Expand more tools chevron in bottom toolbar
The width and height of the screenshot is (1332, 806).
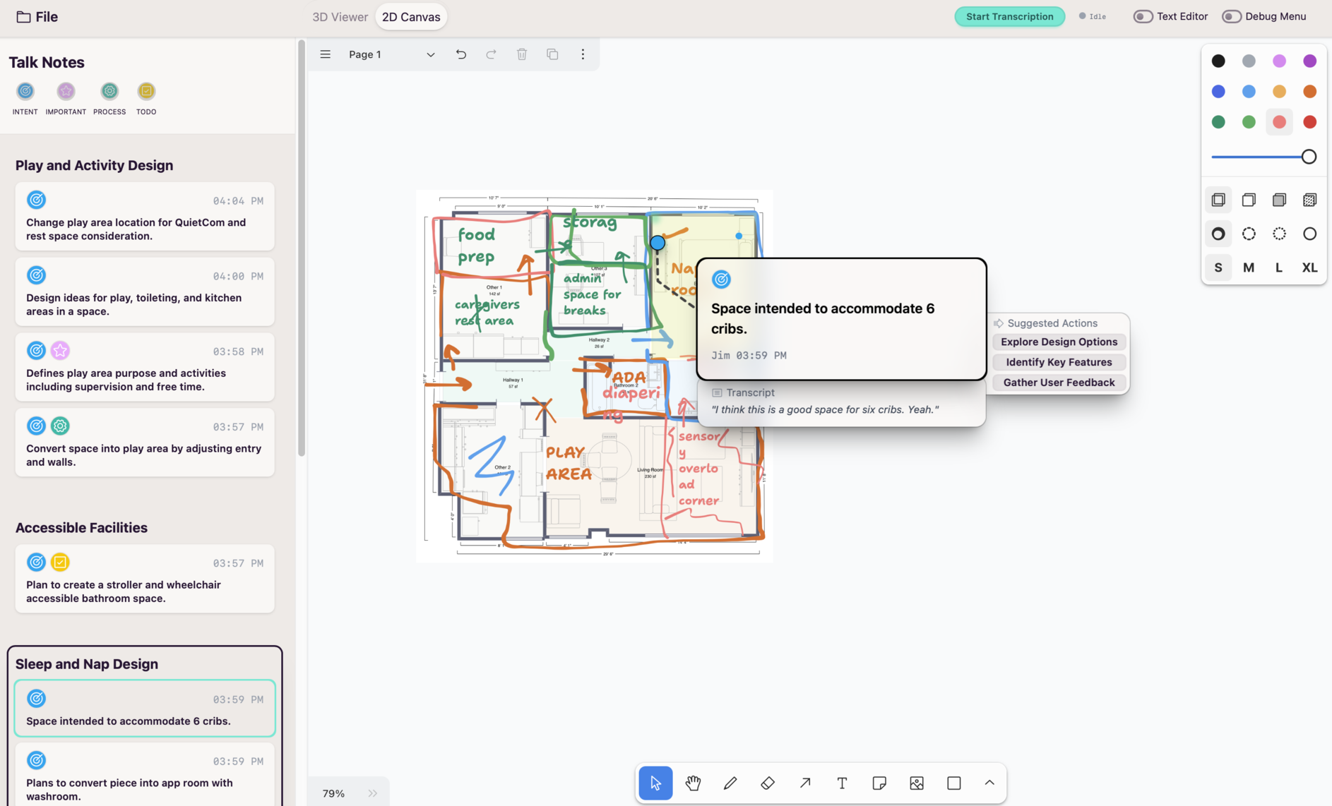click(x=989, y=783)
